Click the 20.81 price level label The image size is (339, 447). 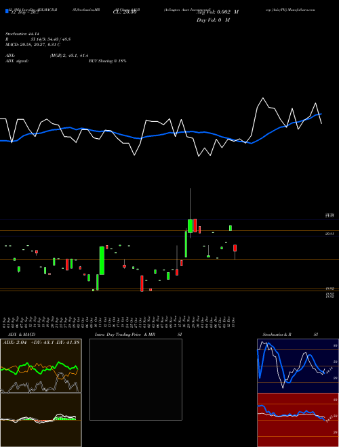click(330, 234)
